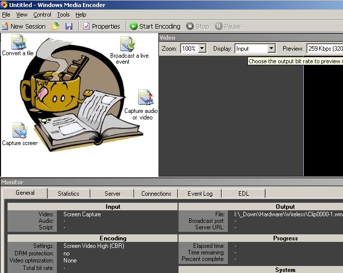The image size is (343, 273).
Task: Switch to the Event Log tab
Action: point(200,194)
